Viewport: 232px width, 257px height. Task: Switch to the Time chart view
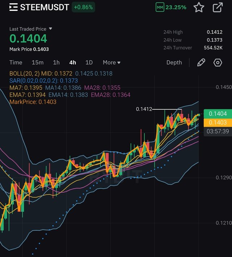pyautogui.click(x=16, y=62)
